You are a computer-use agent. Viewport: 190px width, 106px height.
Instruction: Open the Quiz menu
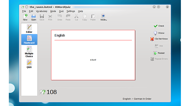(x=61, y=11)
